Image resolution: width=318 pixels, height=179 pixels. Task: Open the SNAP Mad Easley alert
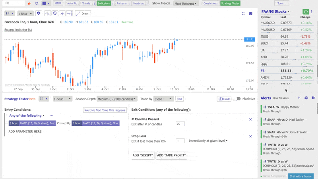(x=287, y=122)
